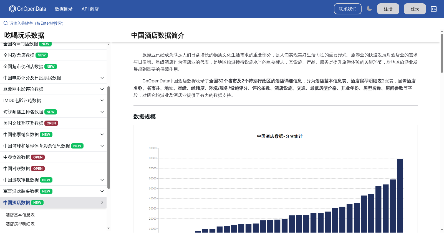The width and height of the screenshot is (444, 237).
Task: Open the 酒店基本信息表 sub-item
Action: [x=20, y=215]
